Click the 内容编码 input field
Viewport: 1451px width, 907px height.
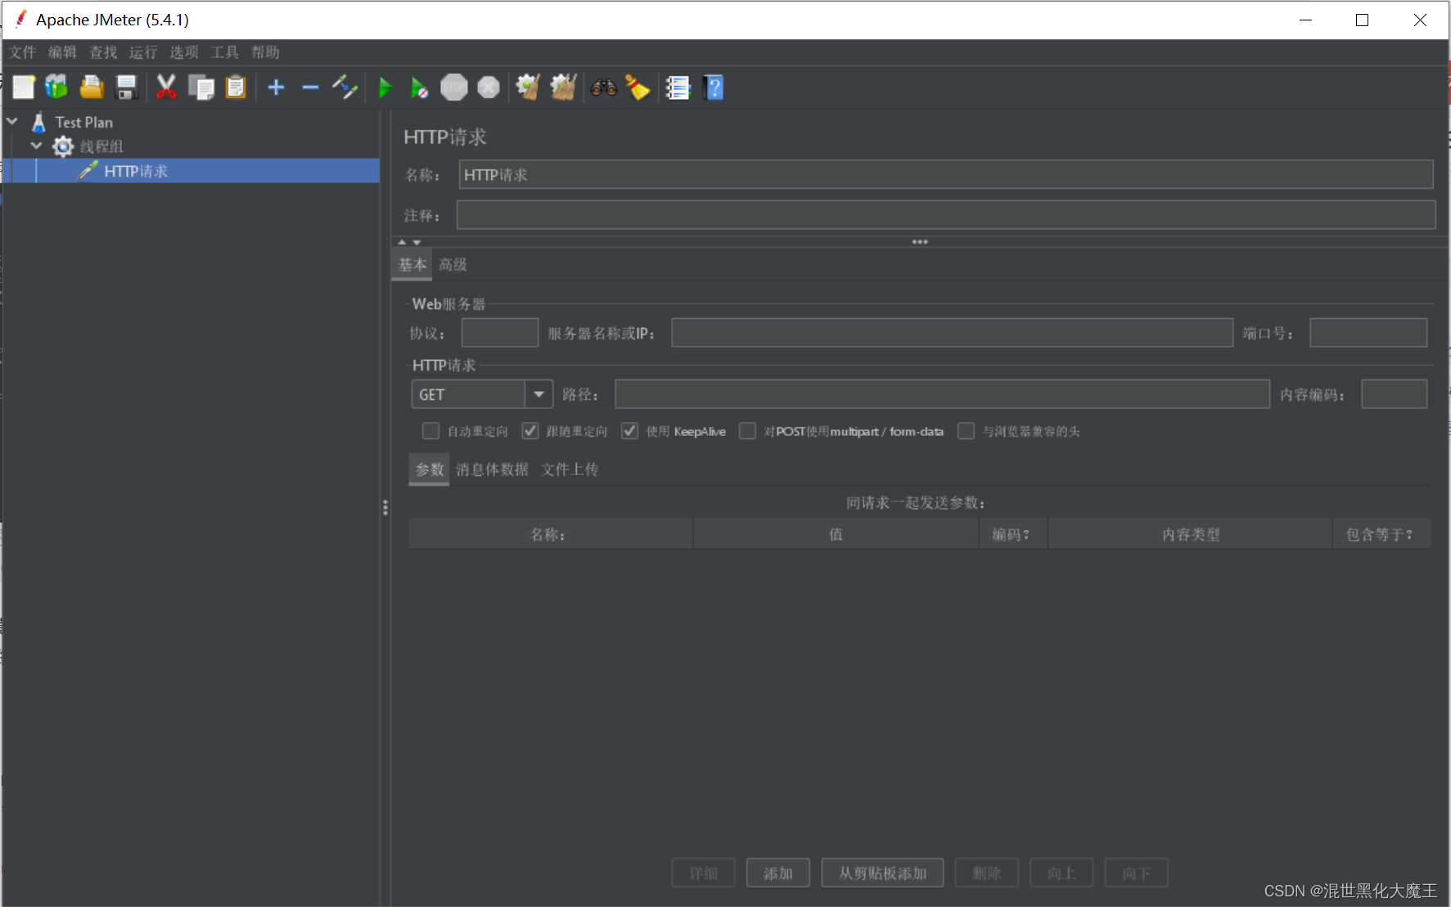[x=1395, y=394]
